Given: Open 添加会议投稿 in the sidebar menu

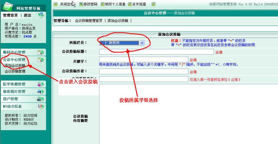Looking at the screenshot, I should pyautogui.click(x=15, y=66).
